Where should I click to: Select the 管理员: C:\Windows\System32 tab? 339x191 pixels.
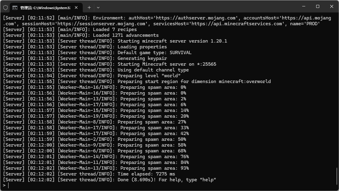(46, 8)
